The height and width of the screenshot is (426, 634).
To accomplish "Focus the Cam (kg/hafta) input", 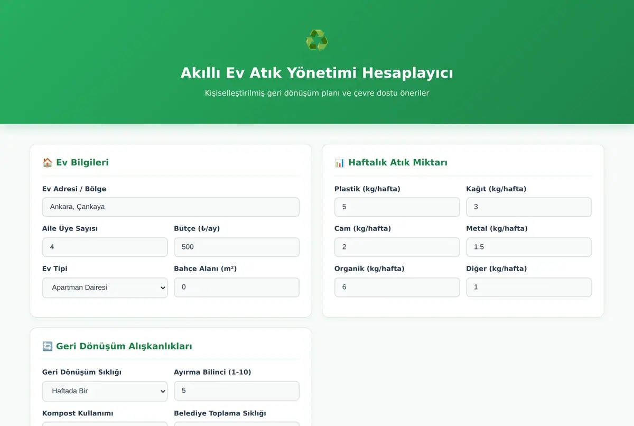I will [x=397, y=247].
